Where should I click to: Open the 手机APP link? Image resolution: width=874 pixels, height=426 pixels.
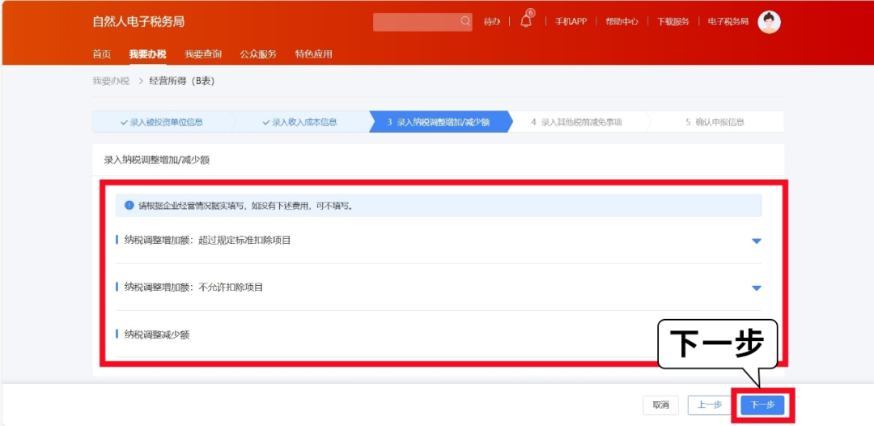pyautogui.click(x=571, y=22)
